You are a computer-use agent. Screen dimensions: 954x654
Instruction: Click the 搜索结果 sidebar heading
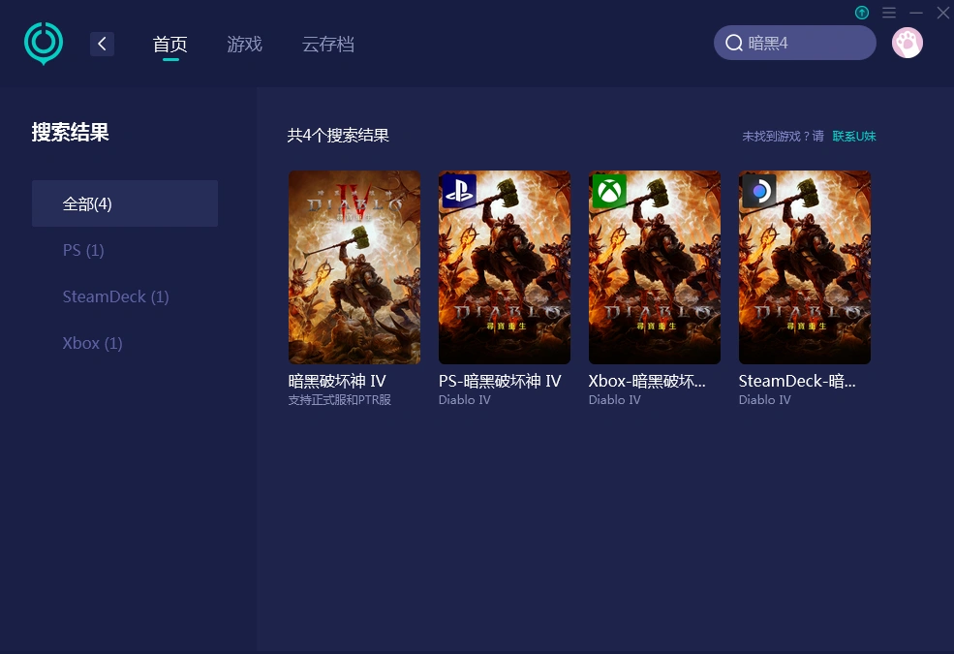(x=71, y=132)
